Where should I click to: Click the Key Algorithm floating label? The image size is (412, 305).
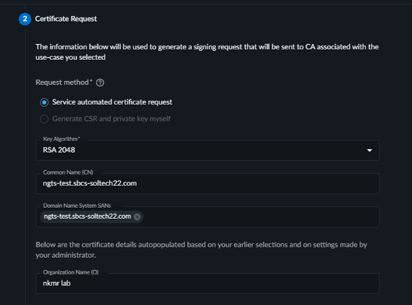[62, 139]
